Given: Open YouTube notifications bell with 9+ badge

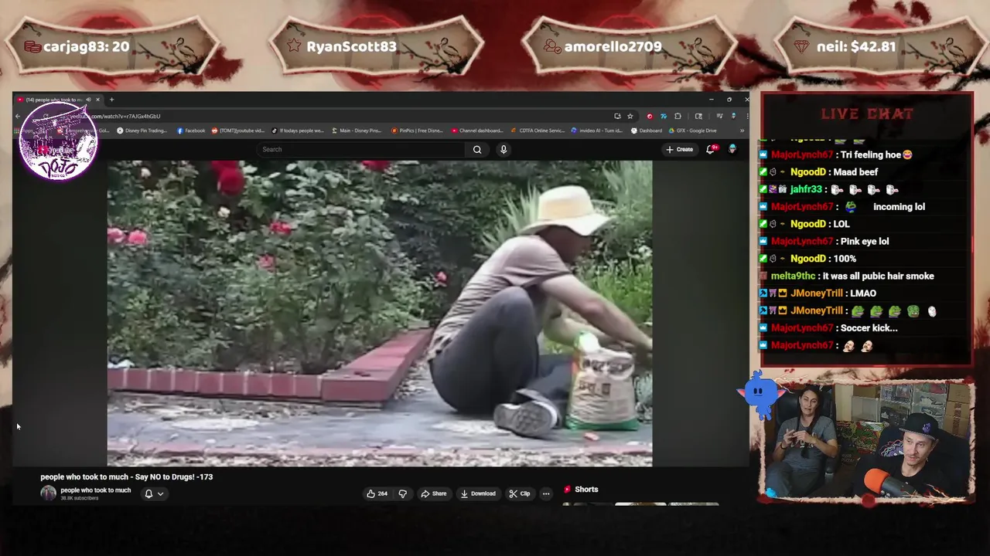Looking at the screenshot, I should tap(711, 149).
